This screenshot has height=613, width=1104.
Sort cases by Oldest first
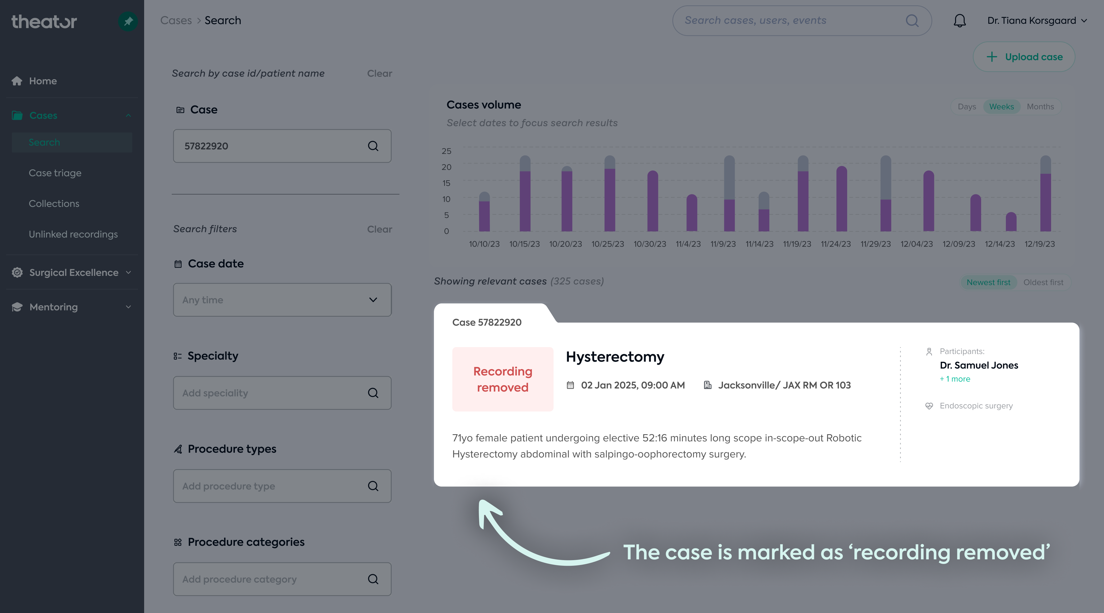click(1043, 282)
